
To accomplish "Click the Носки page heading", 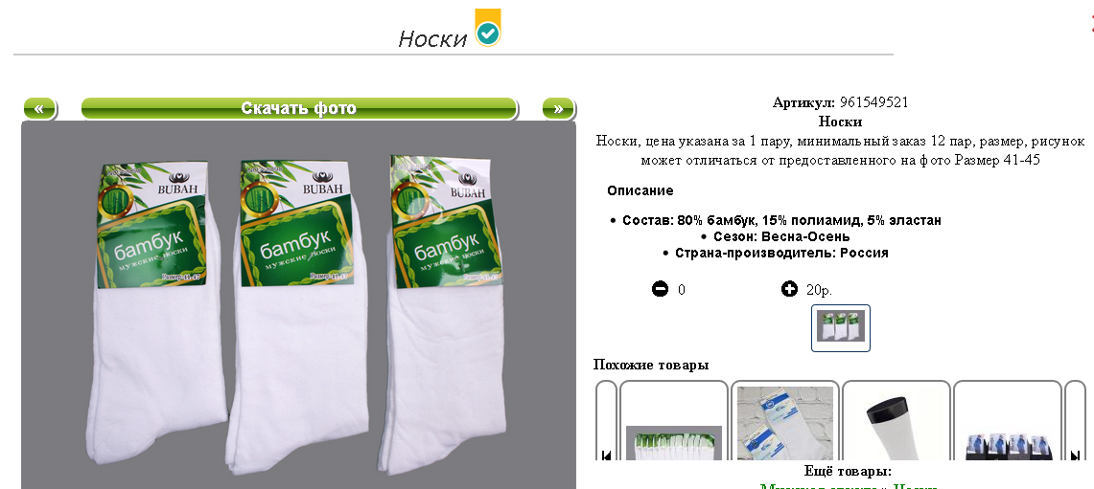I will click(432, 38).
